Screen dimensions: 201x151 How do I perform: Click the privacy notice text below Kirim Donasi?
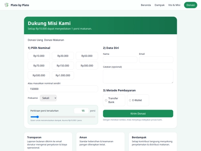click(x=133, y=120)
